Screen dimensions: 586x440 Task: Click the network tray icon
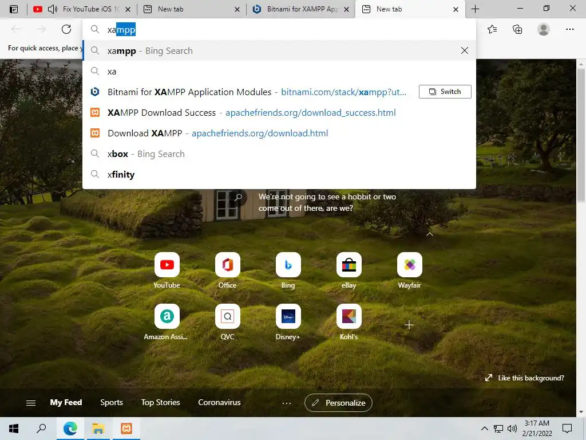click(498, 429)
